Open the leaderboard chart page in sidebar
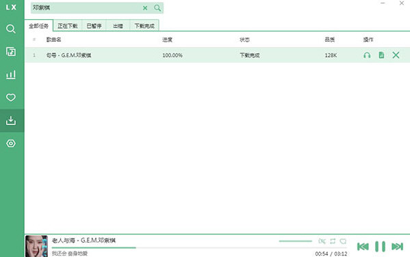 click(11, 75)
